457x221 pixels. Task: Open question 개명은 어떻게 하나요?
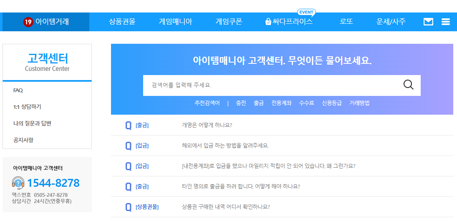[x=207, y=125]
